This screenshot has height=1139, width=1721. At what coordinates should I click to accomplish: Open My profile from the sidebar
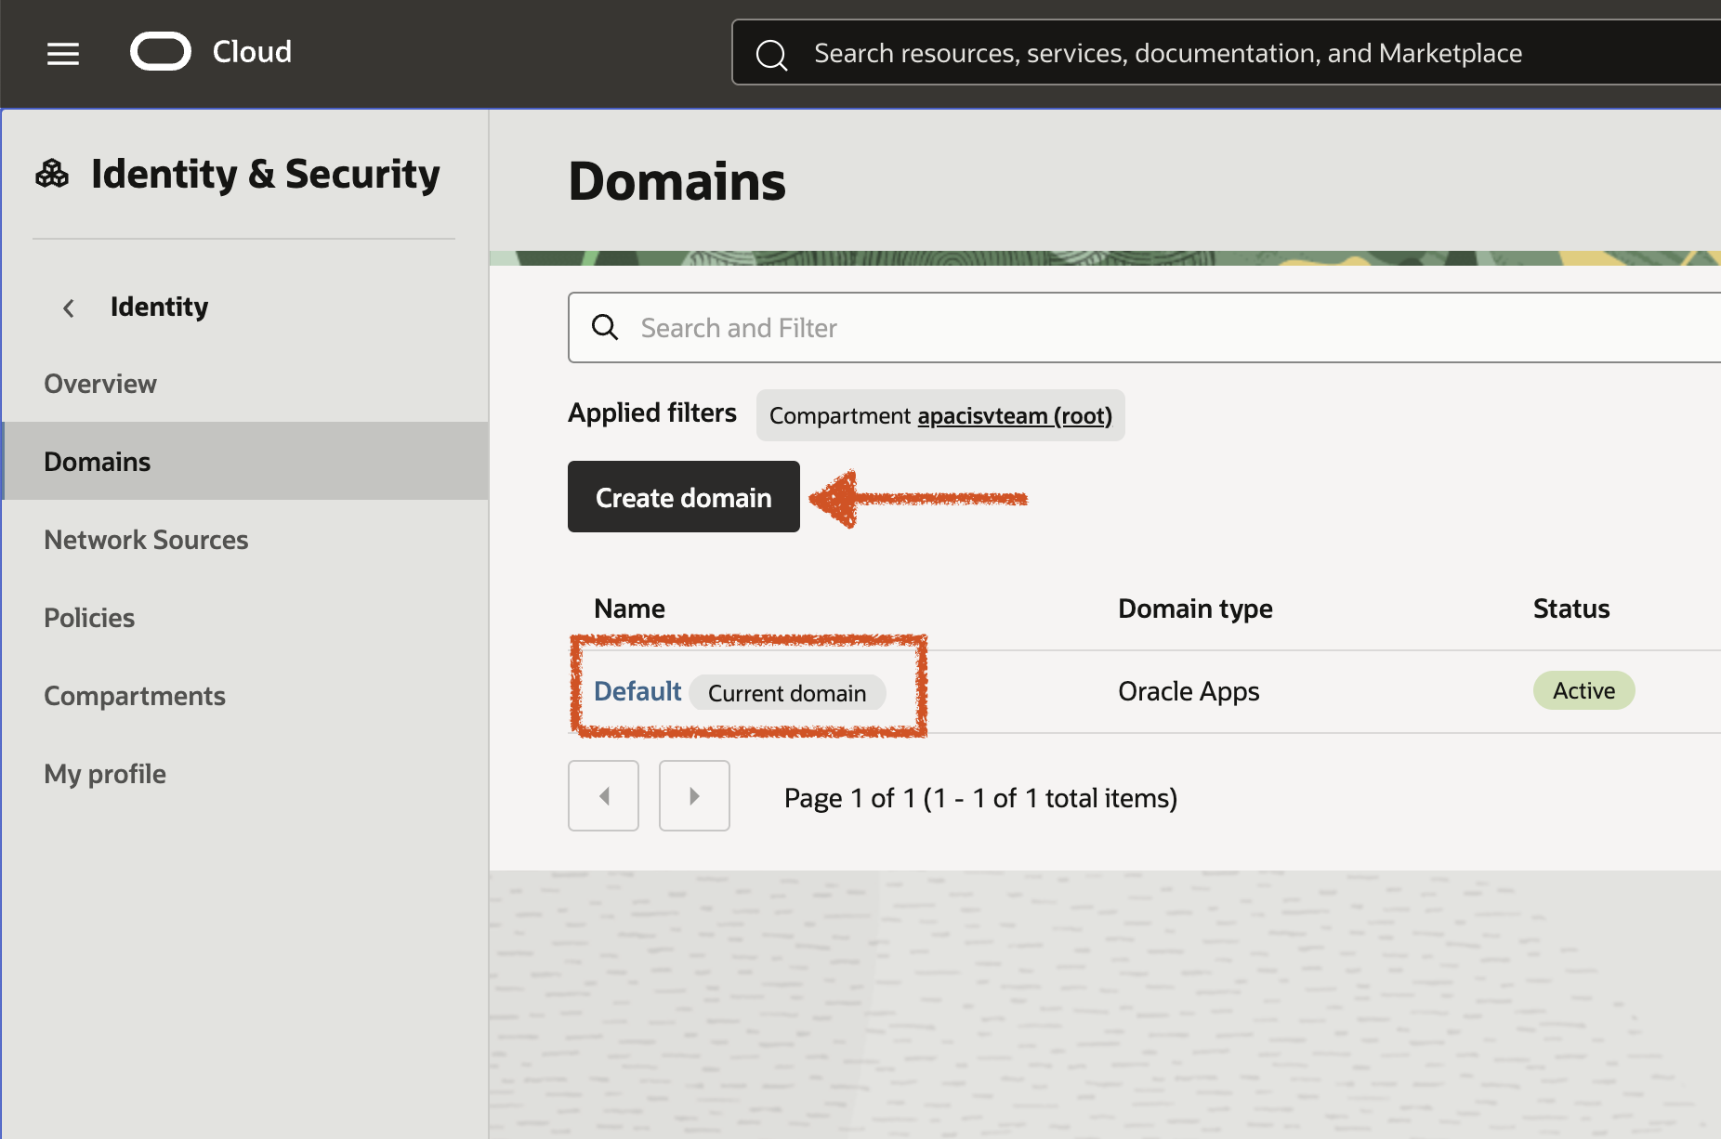[x=104, y=773]
